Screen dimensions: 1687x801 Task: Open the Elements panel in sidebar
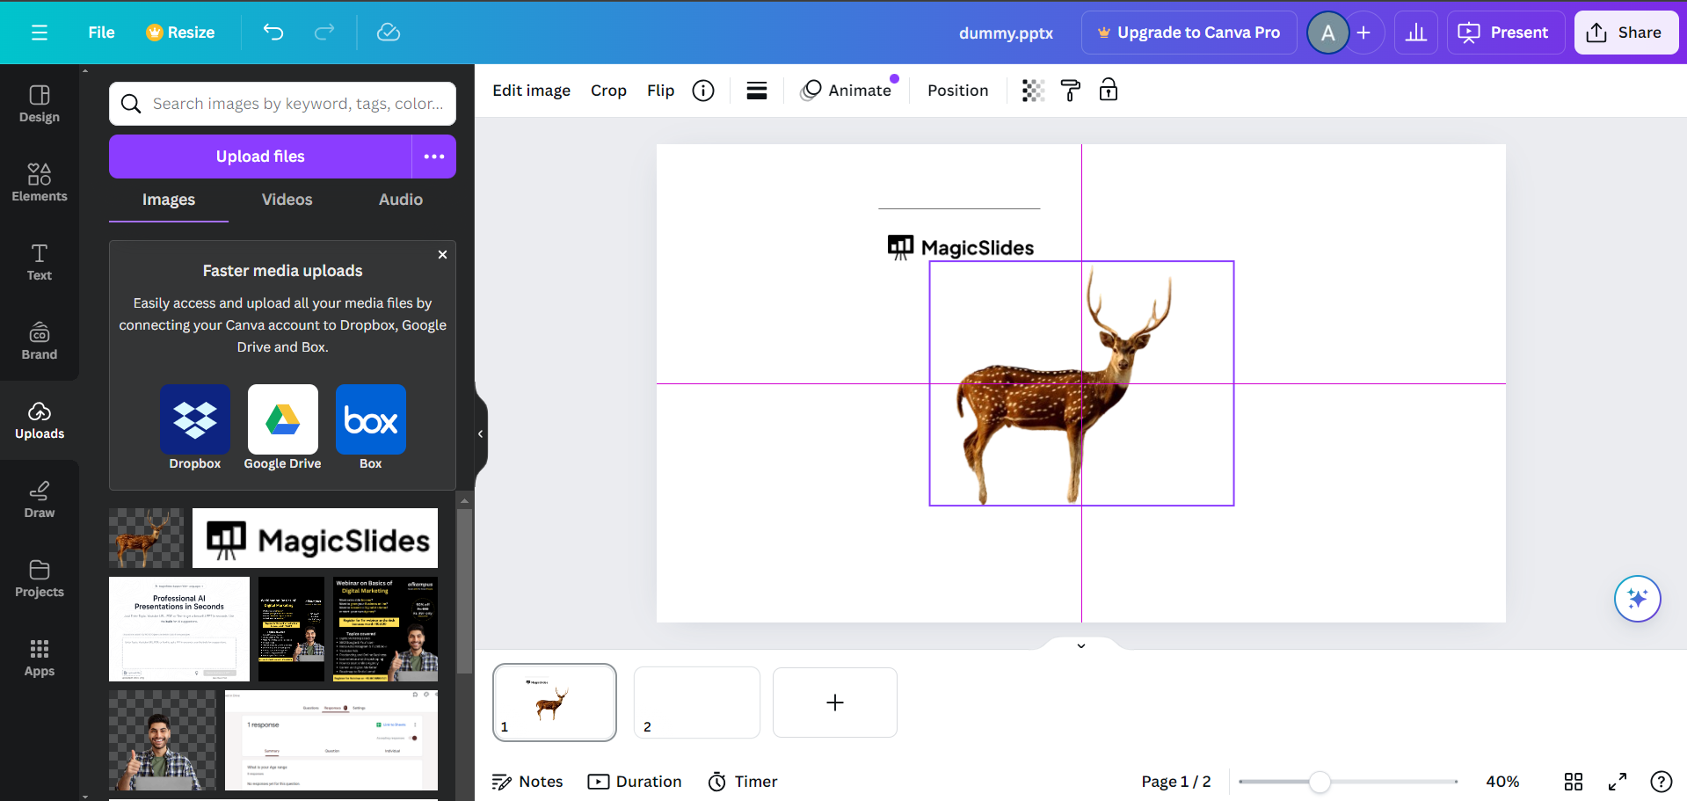[40, 182]
